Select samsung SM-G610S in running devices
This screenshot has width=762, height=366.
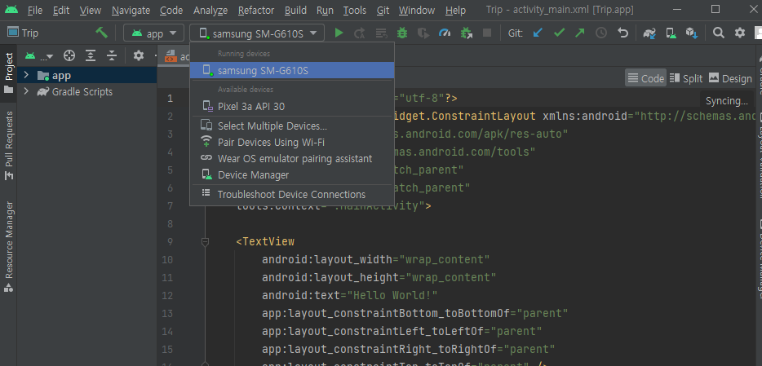292,70
